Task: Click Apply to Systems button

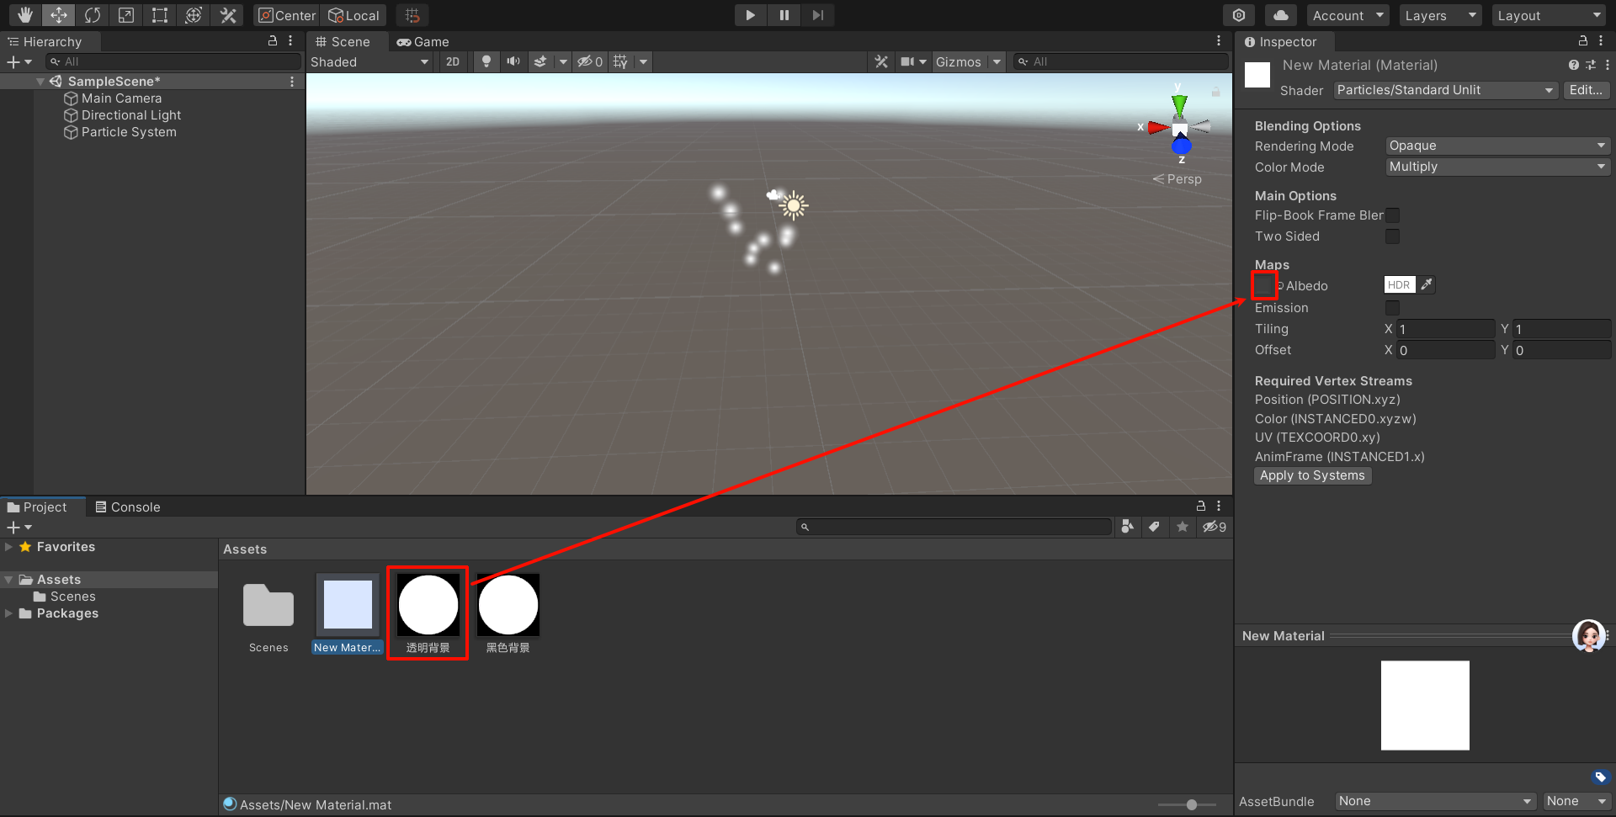Action: pos(1312,475)
